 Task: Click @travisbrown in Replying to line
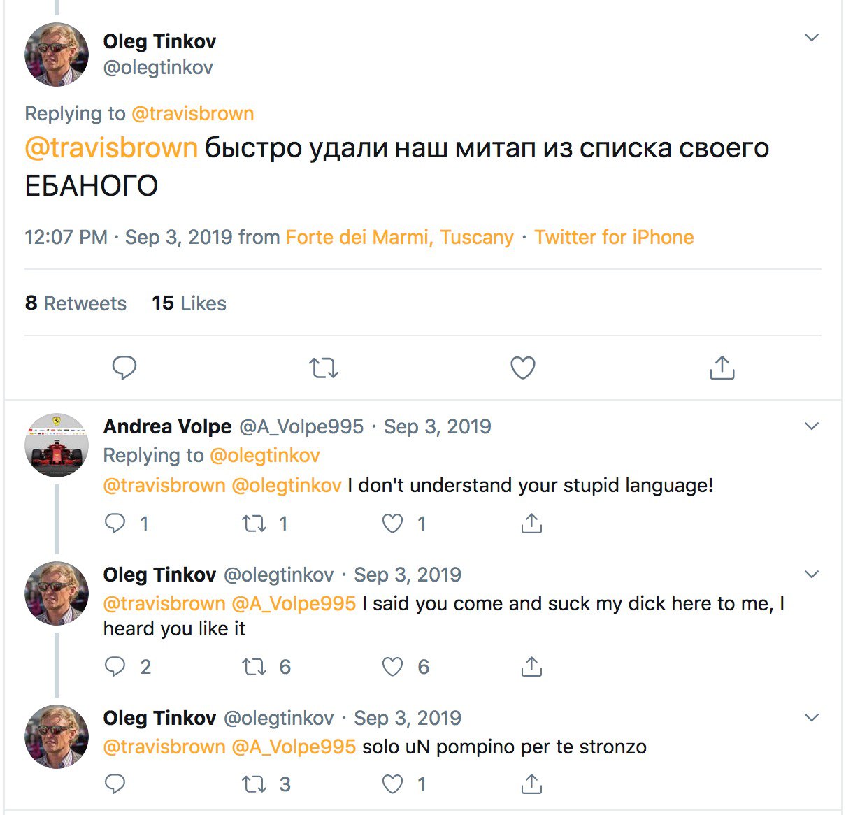192,113
